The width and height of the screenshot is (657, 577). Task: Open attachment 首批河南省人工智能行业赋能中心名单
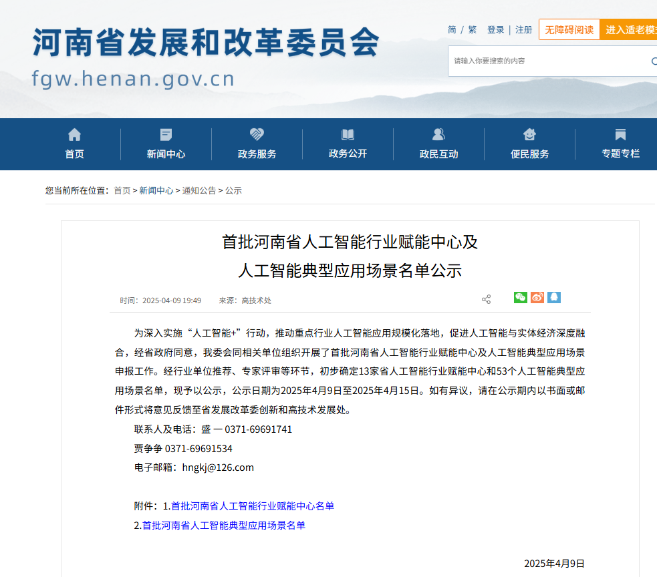(252, 506)
